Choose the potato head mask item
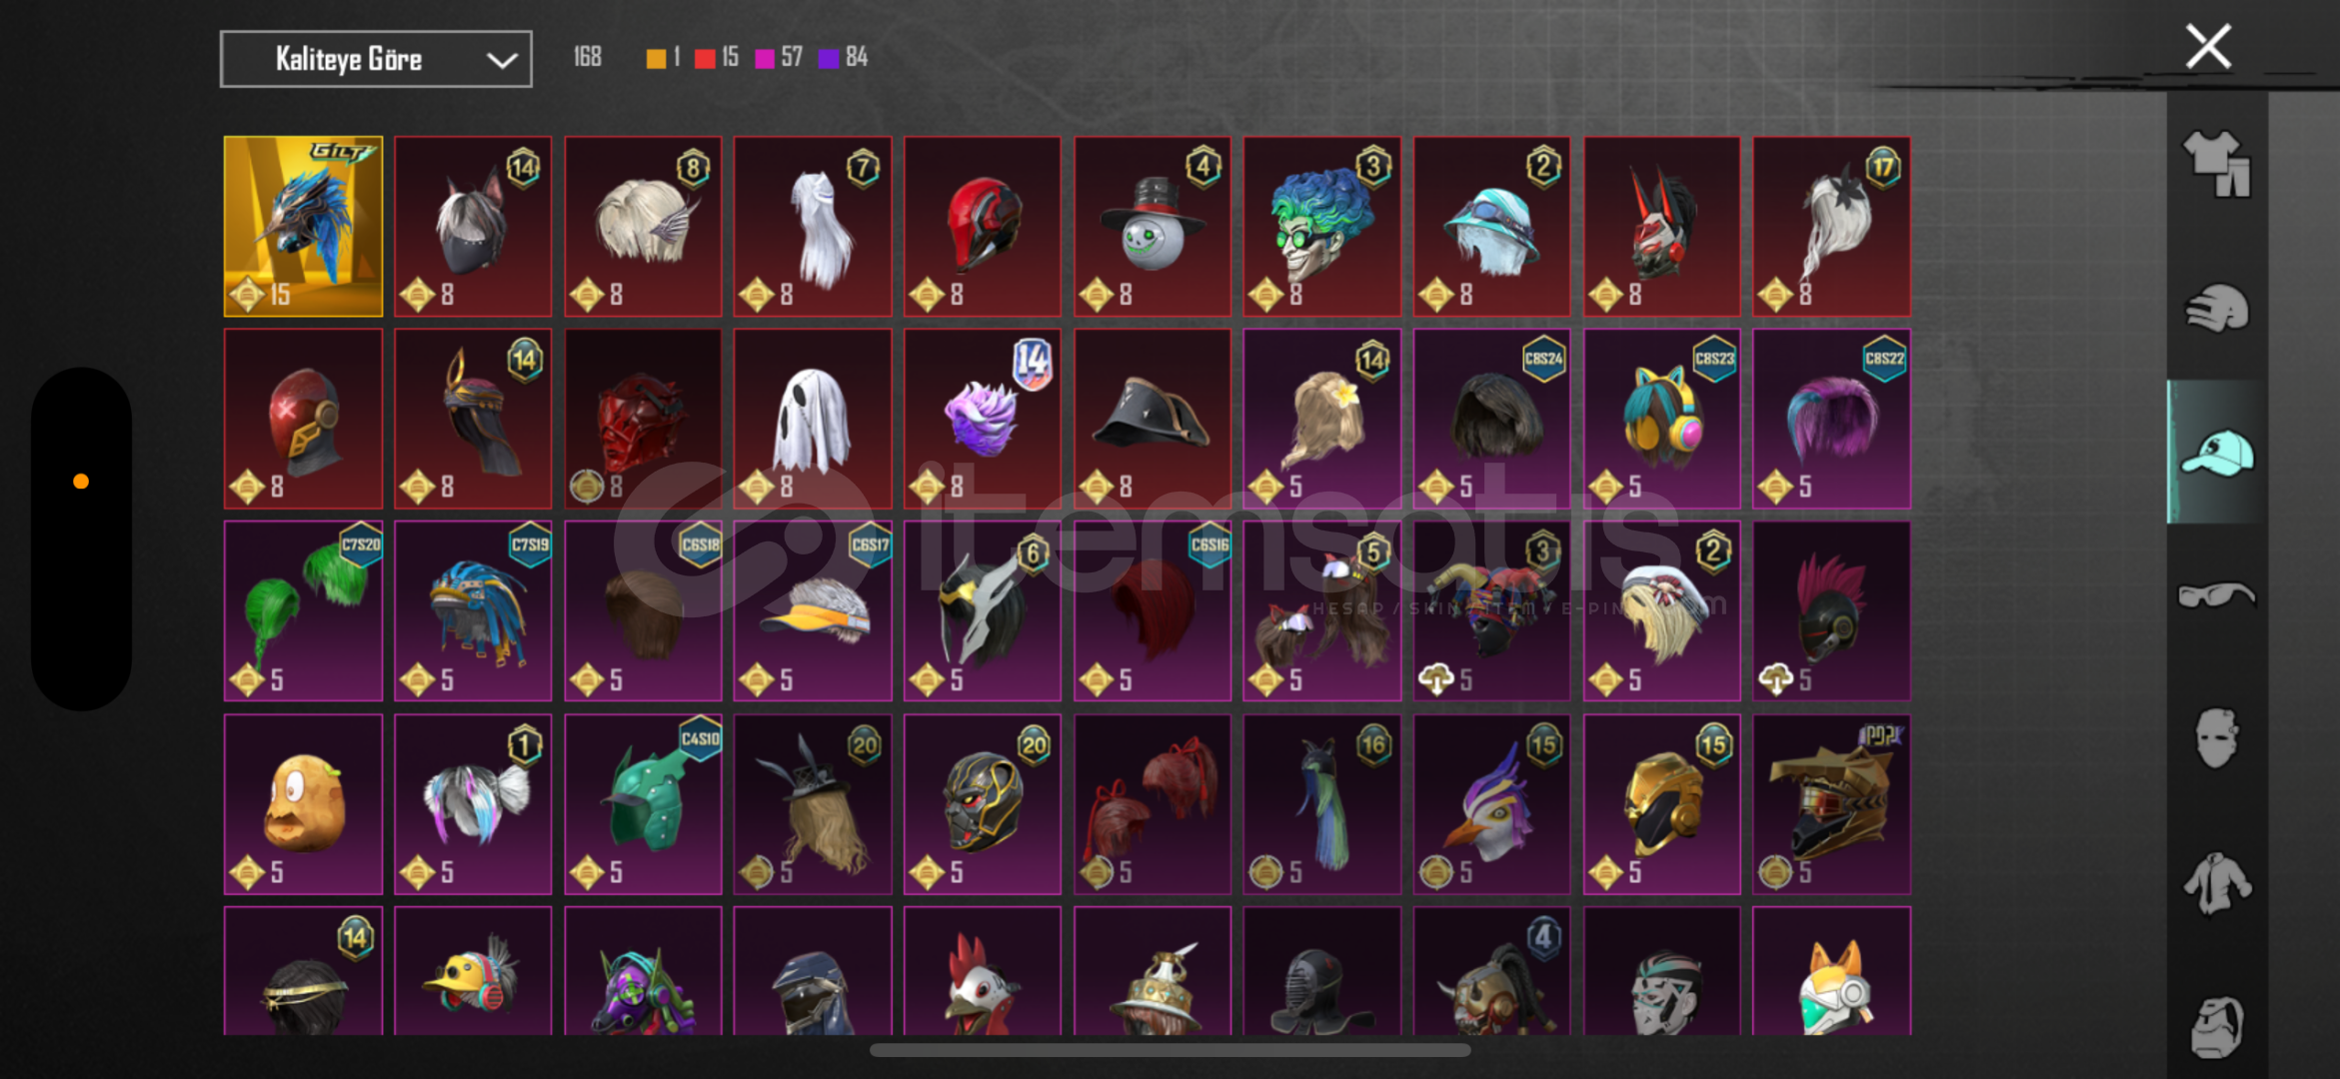The image size is (2340, 1079). [x=303, y=804]
